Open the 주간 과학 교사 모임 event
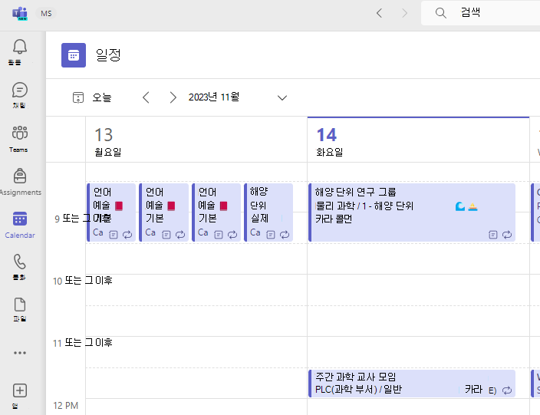 [412, 384]
